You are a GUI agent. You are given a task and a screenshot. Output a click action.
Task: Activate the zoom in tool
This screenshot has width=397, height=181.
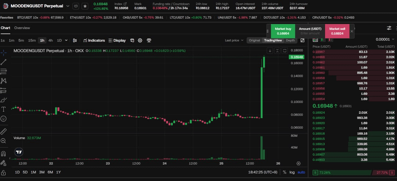click(x=3, y=141)
